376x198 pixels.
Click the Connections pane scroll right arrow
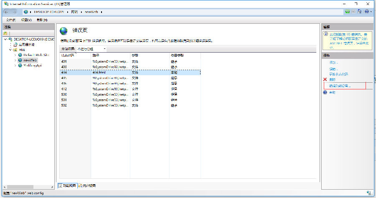(52, 187)
